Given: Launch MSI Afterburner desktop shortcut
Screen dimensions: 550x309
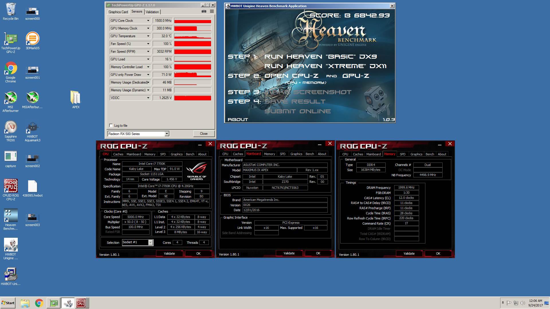Looking at the screenshot, I should coord(11,102).
